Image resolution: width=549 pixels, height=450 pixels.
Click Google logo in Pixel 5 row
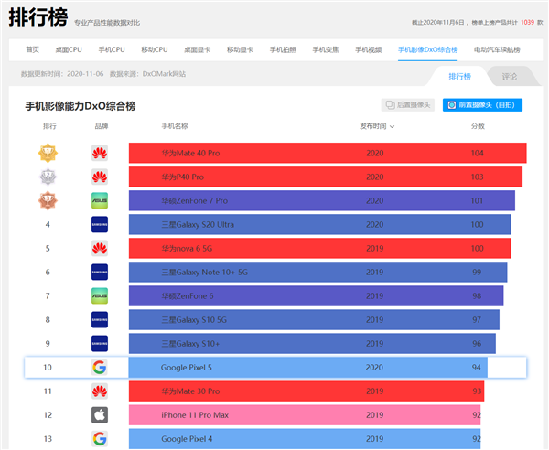pos(100,368)
